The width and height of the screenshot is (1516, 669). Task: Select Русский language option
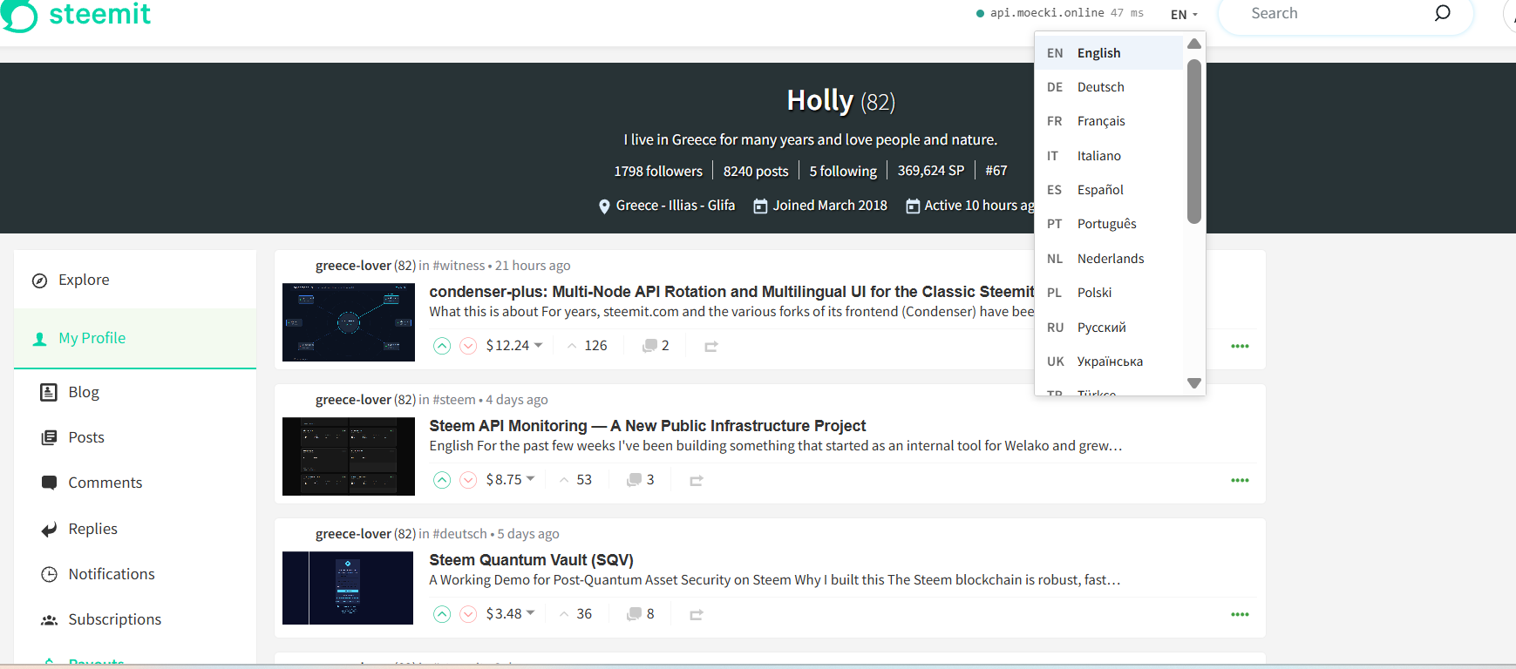[1109, 328]
